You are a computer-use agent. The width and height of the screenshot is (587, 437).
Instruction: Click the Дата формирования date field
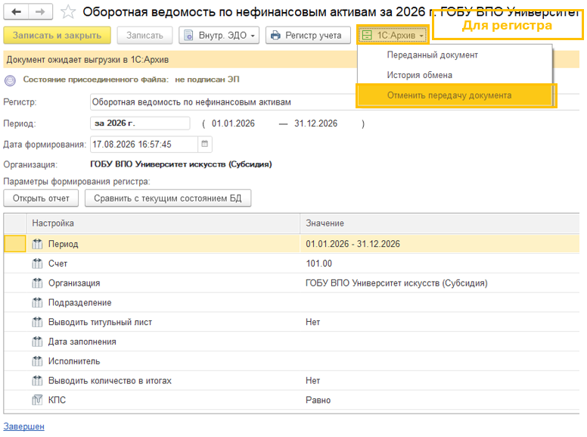pyautogui.click(x=144, y=145)
